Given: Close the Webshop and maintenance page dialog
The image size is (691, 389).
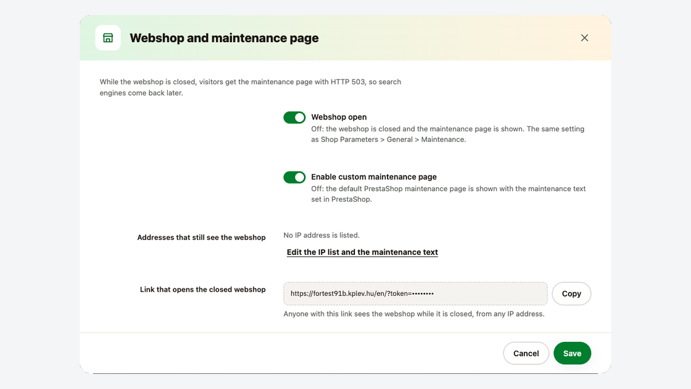Looking at the screenshot, I should (584, 38).
